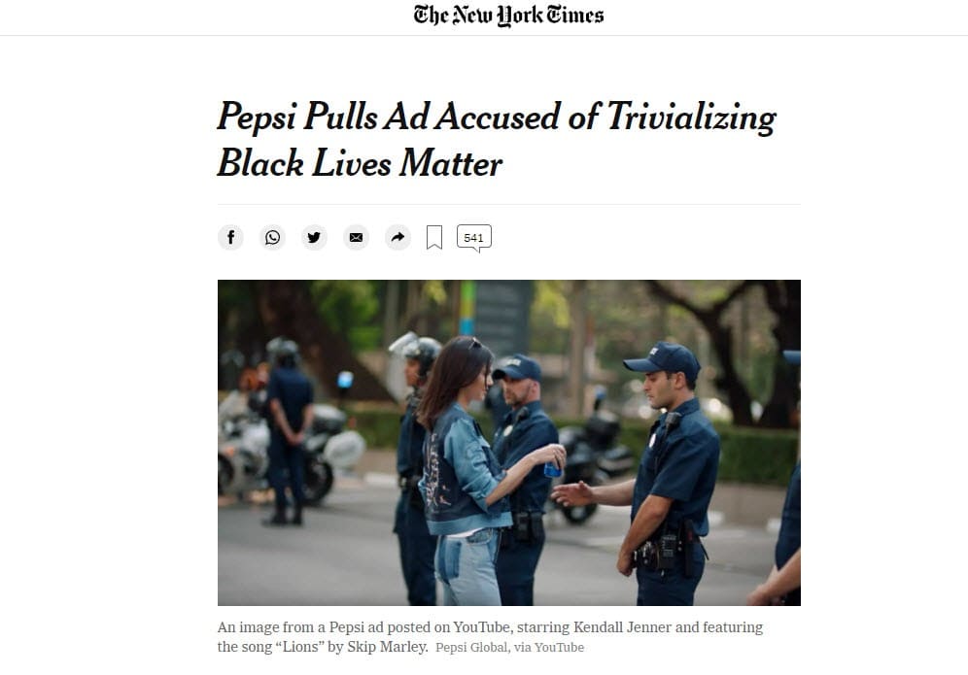
Task: Click "Black Lives Matter" in the headline
Action: coord(360,162)
